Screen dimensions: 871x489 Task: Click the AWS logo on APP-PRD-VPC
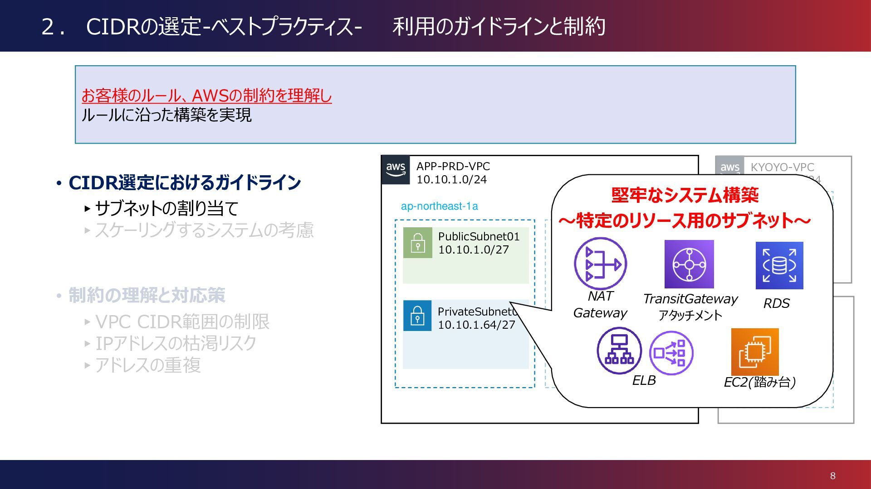[x=396, y=170]
